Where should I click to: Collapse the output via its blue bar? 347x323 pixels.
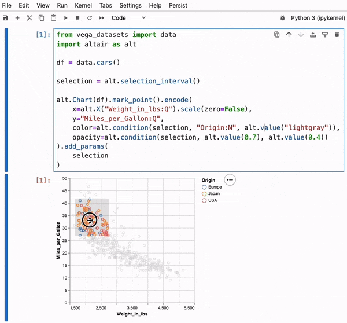(6, 247)
